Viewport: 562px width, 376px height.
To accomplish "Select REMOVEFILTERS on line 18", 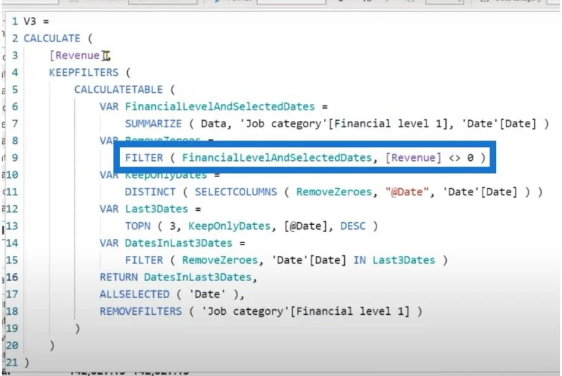I will [x=140, y=311].
